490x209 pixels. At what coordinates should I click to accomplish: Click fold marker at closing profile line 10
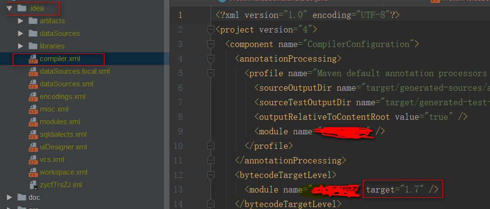coord(211,145)
